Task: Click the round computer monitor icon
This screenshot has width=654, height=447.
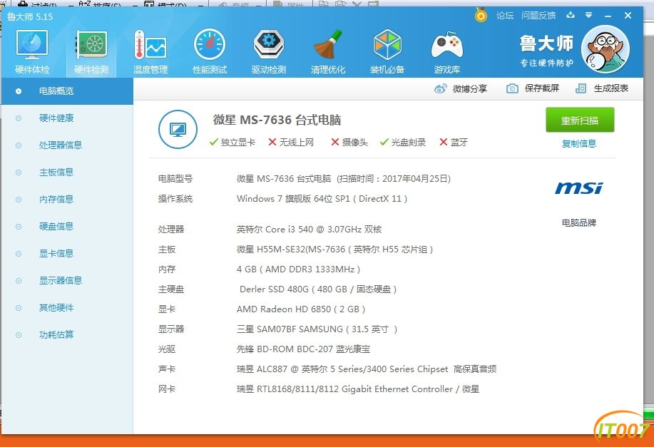Action: pyautogui.click(x=178, y=129)
